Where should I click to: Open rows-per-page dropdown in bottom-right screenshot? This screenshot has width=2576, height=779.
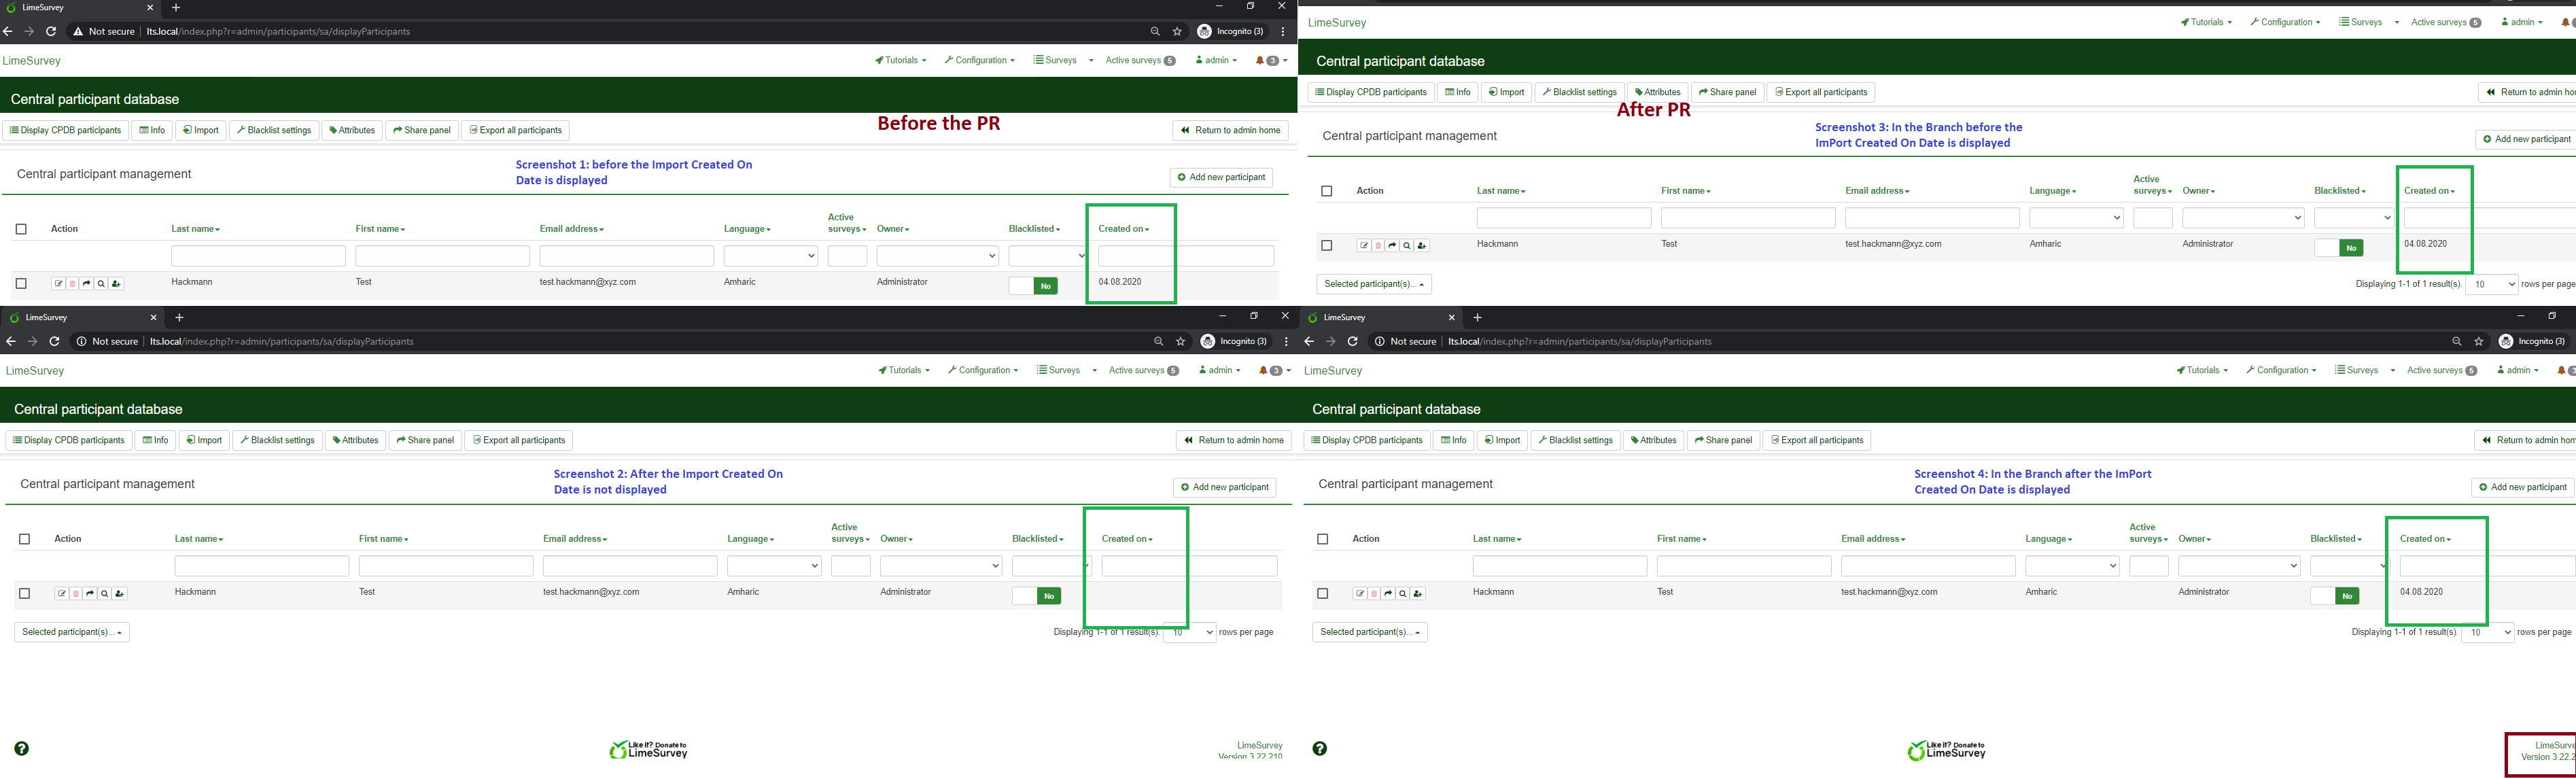(2487, 633)
